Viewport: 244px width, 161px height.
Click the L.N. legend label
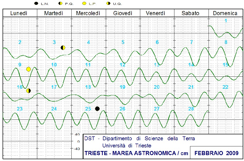point(45,4)
